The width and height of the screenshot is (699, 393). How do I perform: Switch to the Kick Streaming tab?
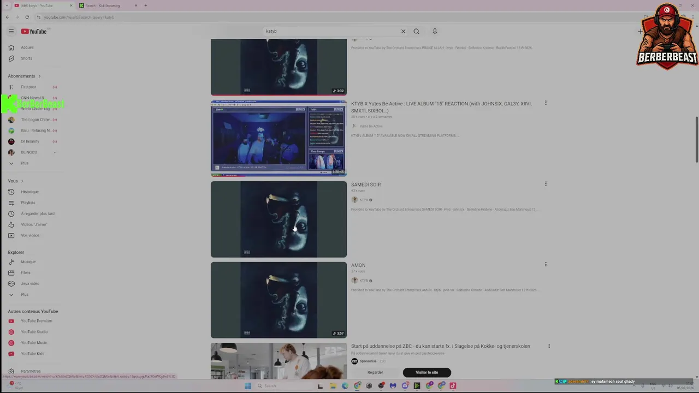click(x=108, y=5)
